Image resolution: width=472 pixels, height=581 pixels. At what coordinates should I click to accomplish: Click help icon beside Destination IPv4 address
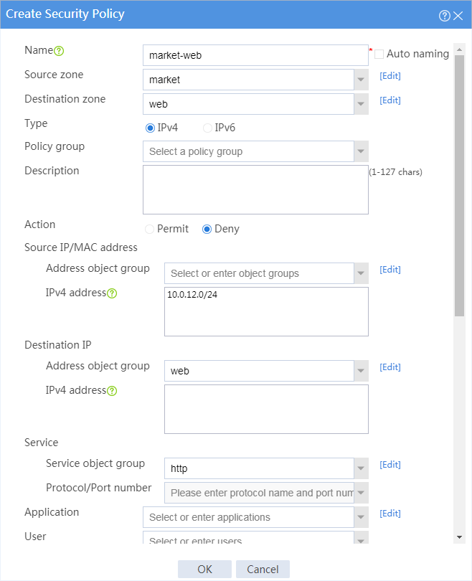[x=112, y=391]
